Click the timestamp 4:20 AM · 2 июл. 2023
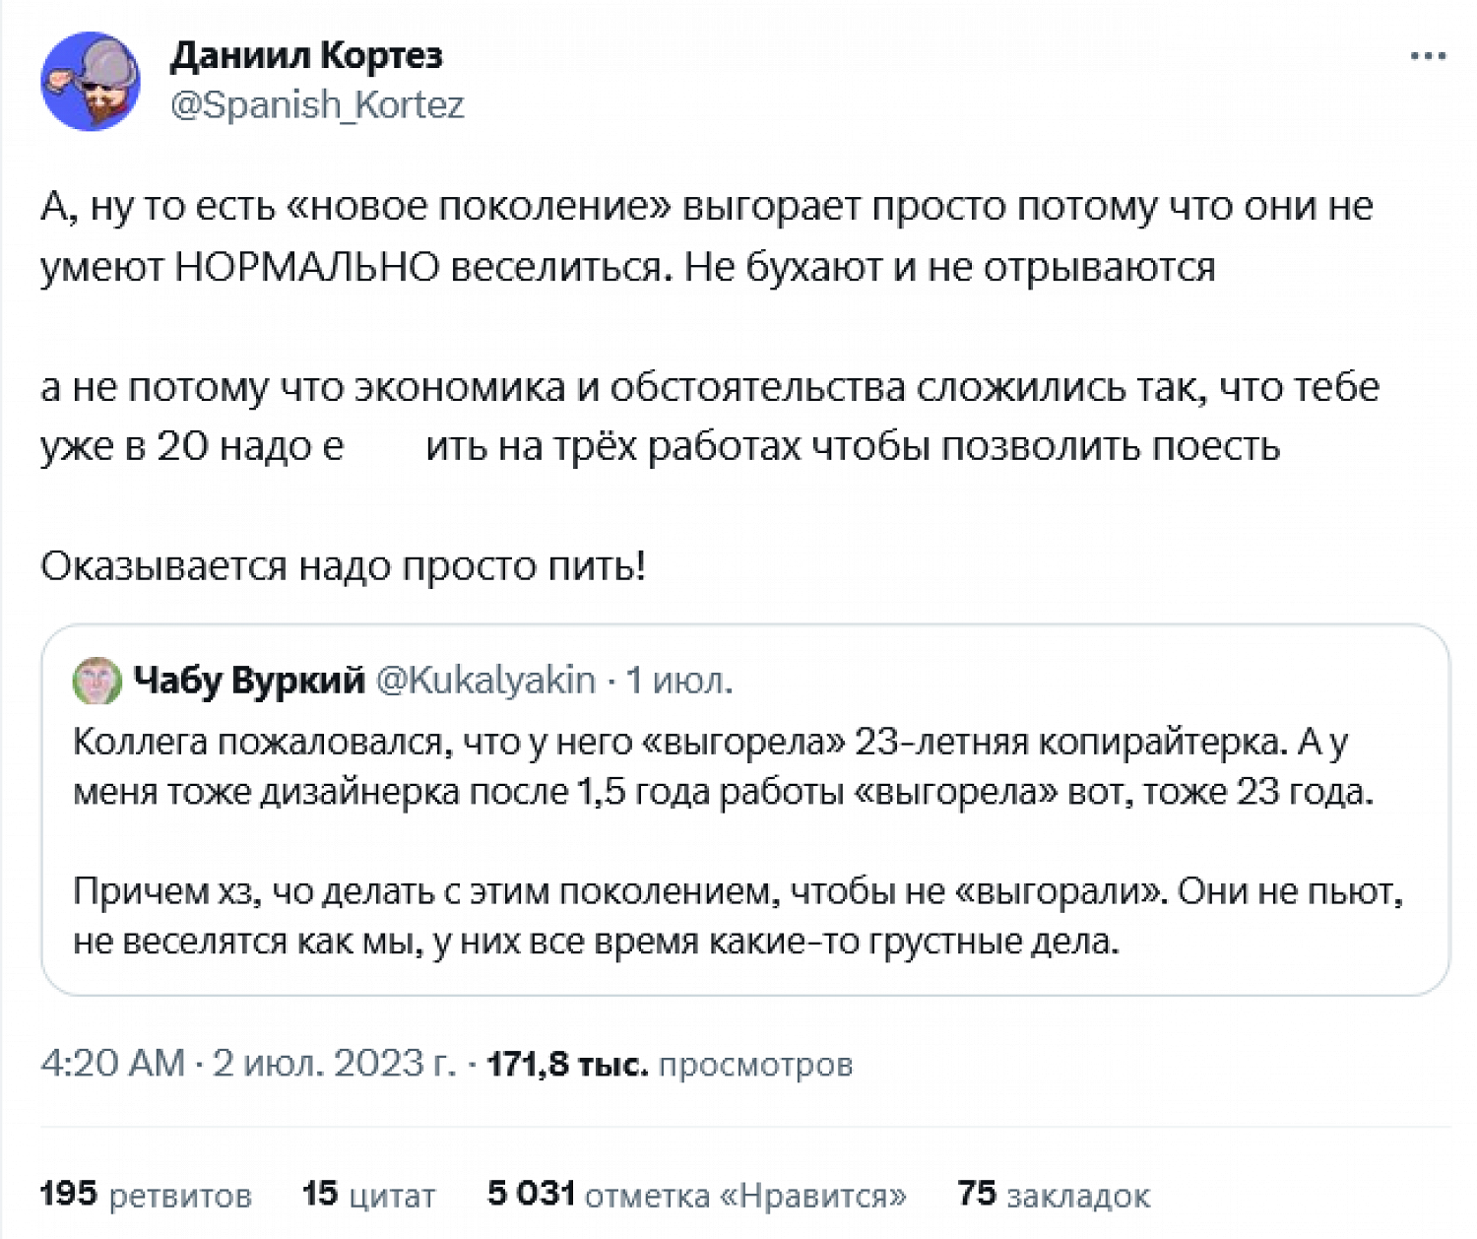 pos(248,1064)
